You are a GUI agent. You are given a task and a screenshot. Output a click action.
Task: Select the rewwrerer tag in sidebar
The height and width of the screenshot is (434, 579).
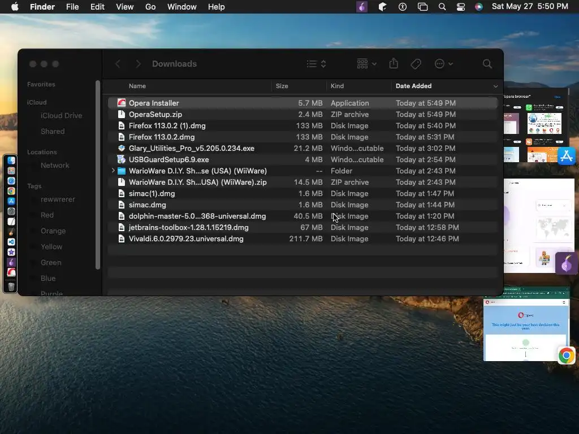coord(58,199)
